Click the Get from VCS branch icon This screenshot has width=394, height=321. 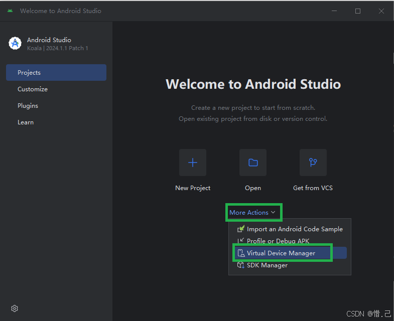(313, 163)
